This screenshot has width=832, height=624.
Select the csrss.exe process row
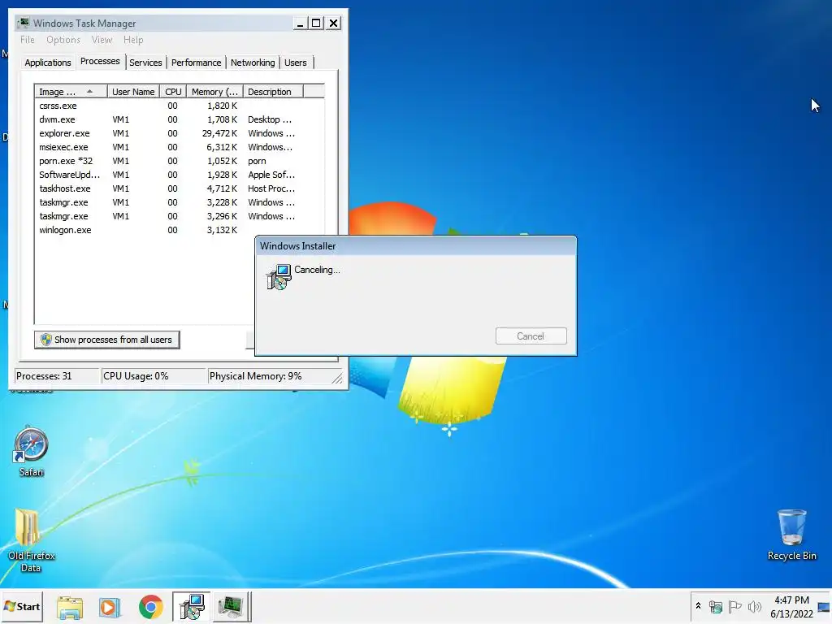180,106
